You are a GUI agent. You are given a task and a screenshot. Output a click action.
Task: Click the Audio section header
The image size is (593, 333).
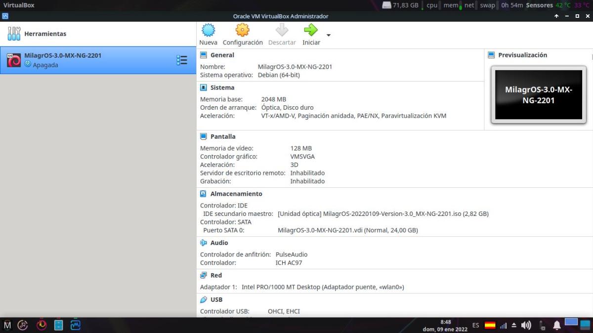click(219, 243)
